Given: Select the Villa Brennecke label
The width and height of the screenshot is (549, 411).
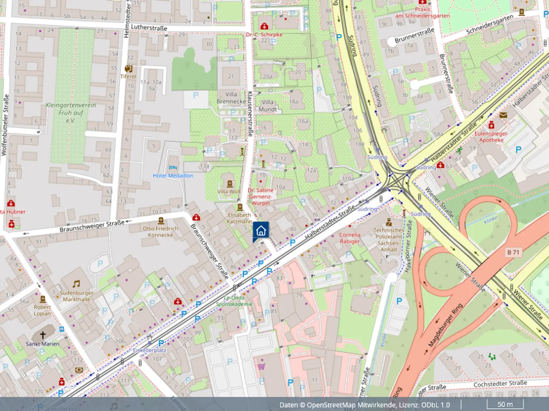Looking at the screenshot, I should click(x=231, y=98).
